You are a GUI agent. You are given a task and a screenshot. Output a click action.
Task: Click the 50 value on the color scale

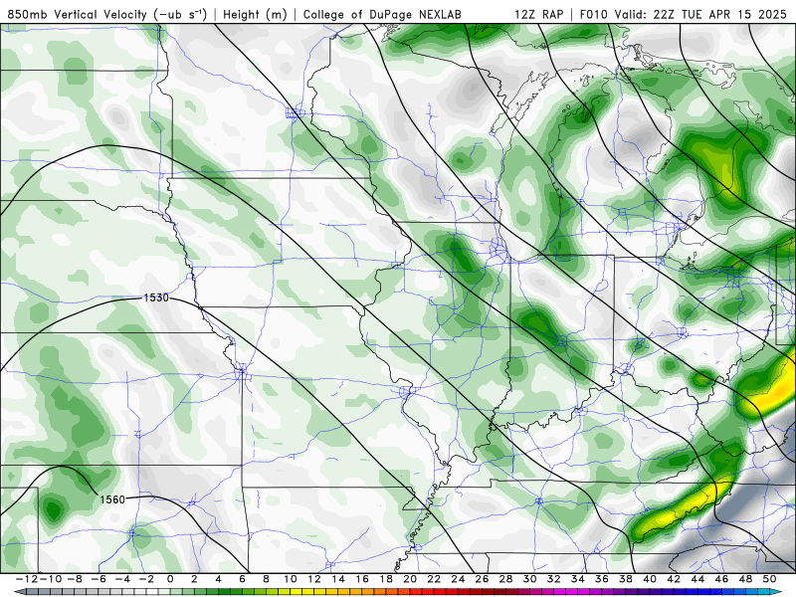(x=769, y=579)
